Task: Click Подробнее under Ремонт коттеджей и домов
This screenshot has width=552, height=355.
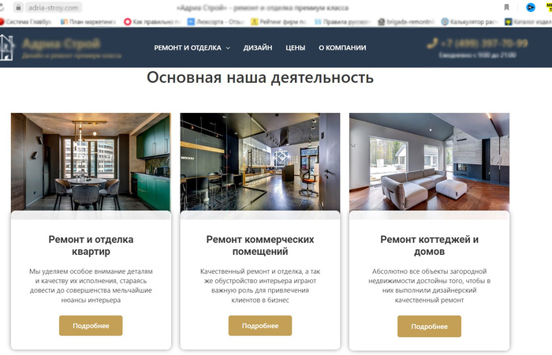Action: pos(429,326)
